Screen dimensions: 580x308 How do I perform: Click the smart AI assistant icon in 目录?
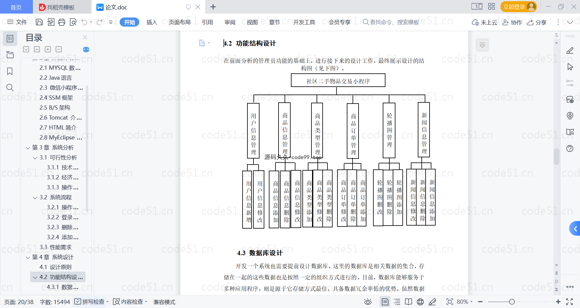point(86,50)
